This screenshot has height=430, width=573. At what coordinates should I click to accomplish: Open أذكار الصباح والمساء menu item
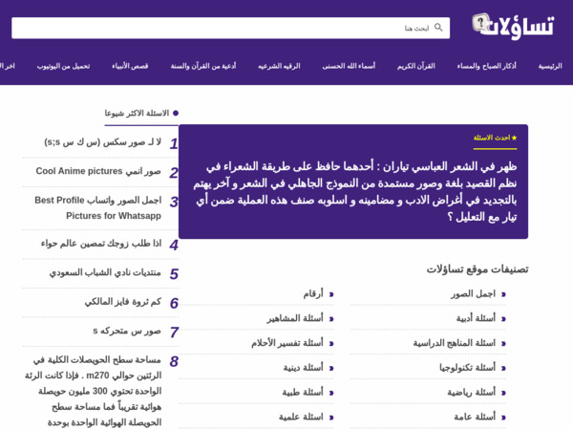coord(486,66)
